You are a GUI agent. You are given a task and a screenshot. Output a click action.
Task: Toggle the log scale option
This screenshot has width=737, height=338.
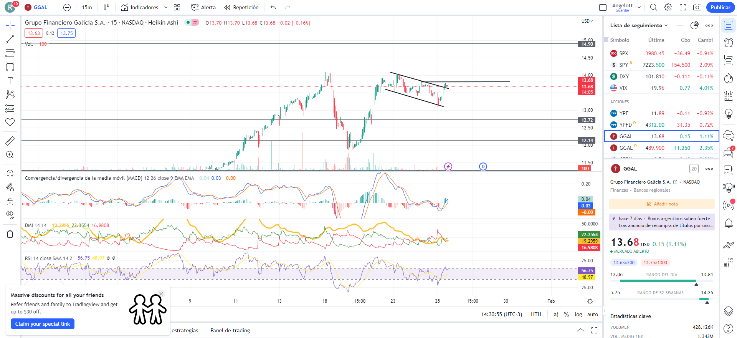(x=578, y=314)
